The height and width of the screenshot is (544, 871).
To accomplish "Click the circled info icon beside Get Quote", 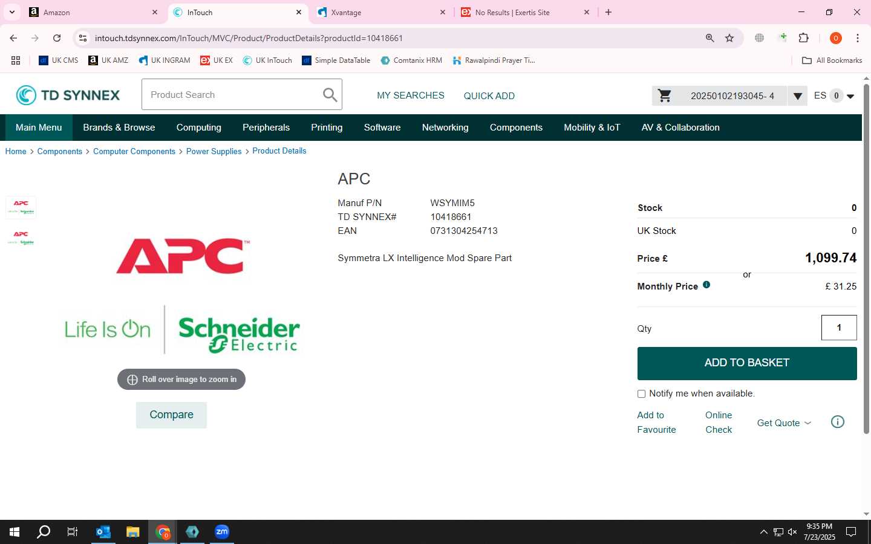I will coord(837,422).
